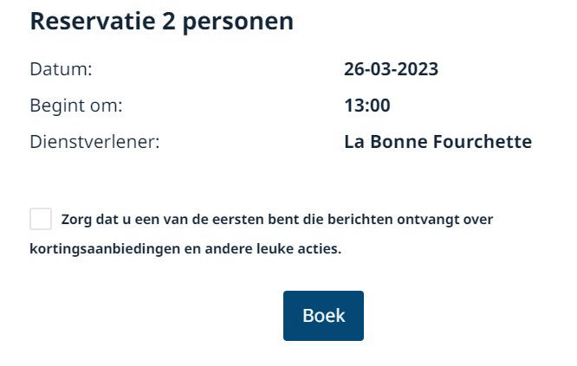Viewport: 577px width, 366px height.
Task: Click the Boek button
Action: [323, 316]
